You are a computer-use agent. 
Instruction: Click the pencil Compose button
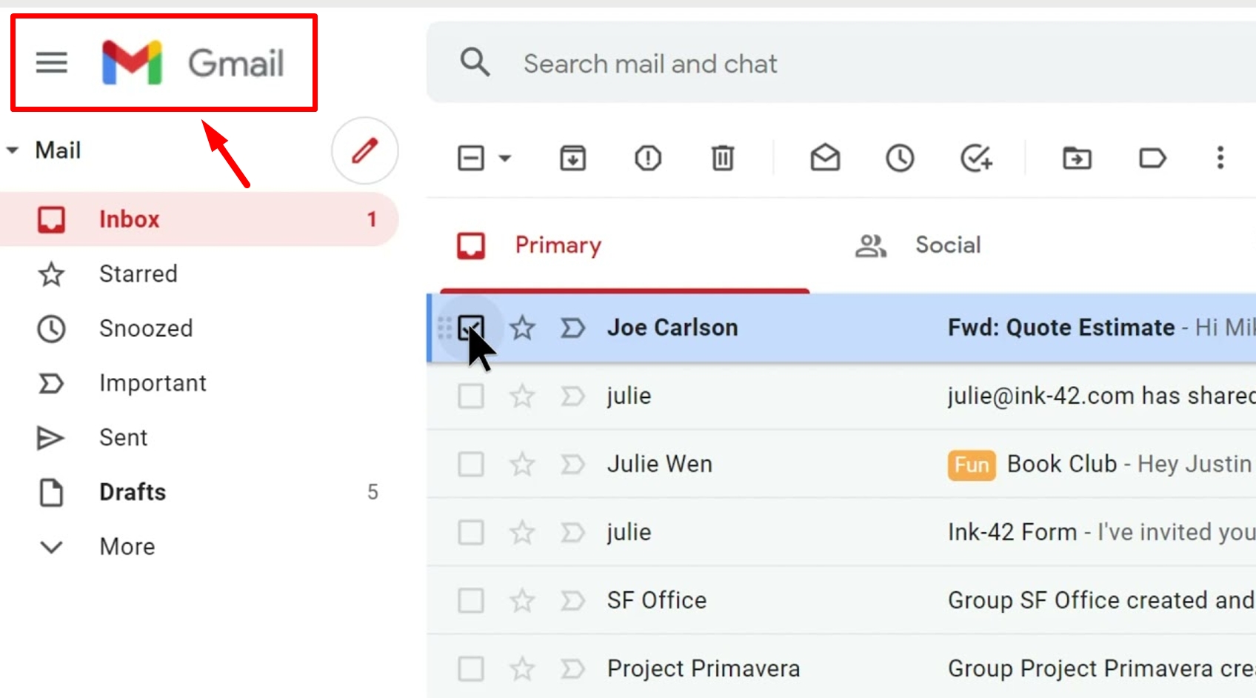click(x=364, y=150)
